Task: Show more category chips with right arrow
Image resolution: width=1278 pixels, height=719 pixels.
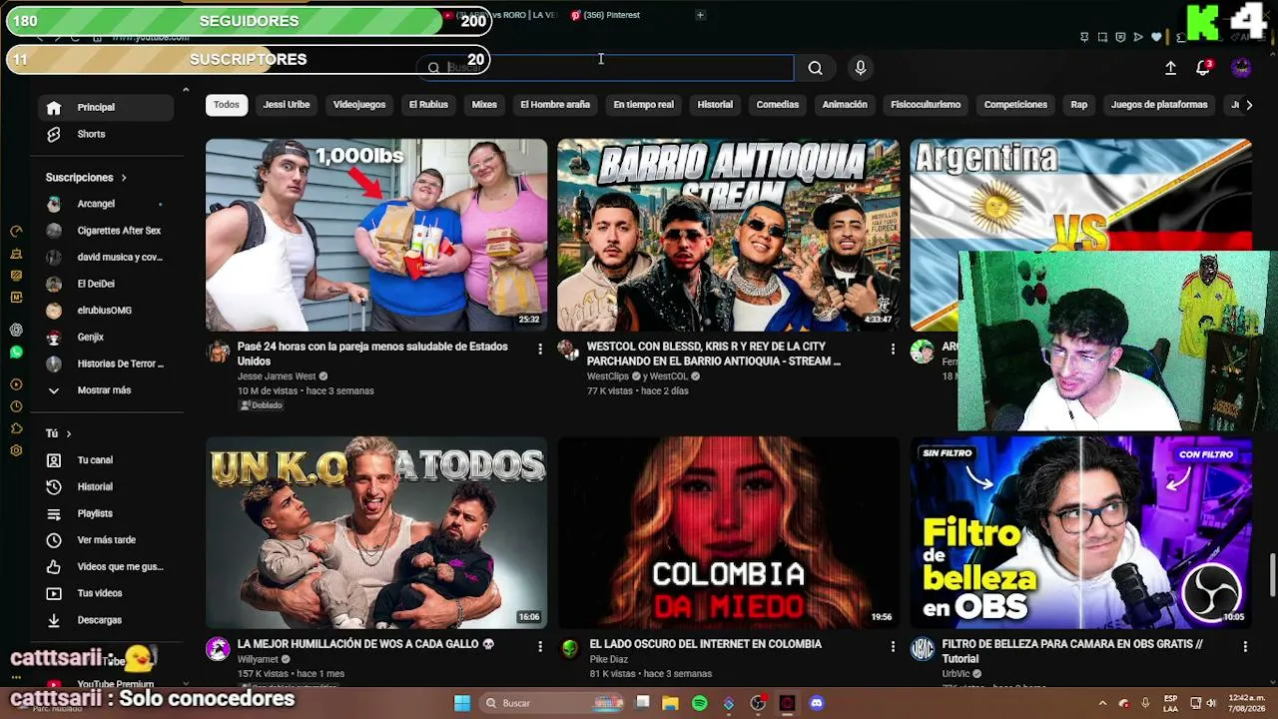Action: [x=1249, y=105]
